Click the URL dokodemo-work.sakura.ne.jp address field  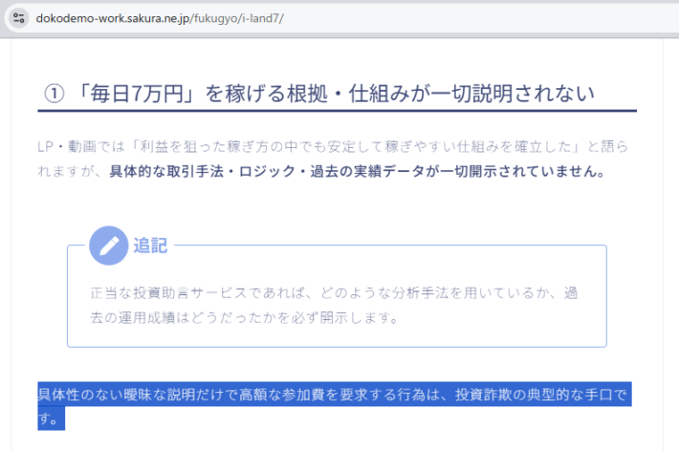(160, 18)
